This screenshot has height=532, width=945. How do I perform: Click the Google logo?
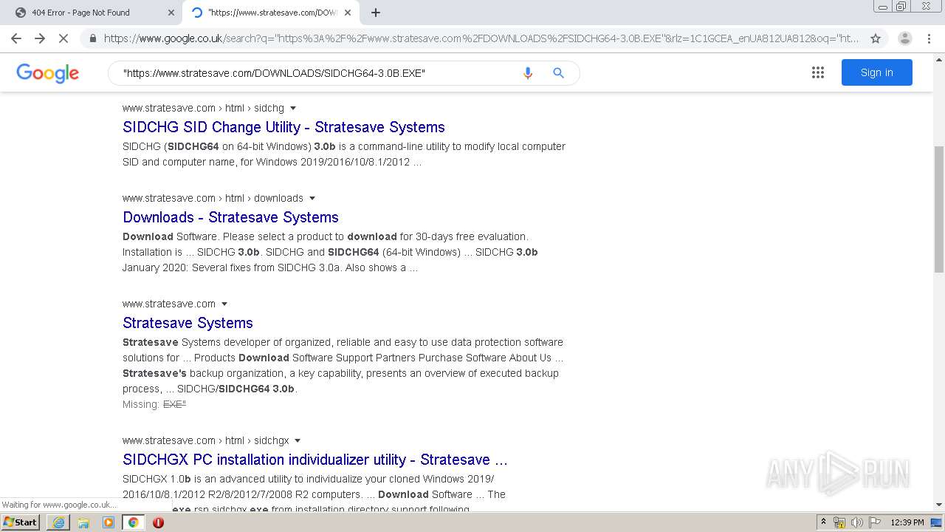47,72
